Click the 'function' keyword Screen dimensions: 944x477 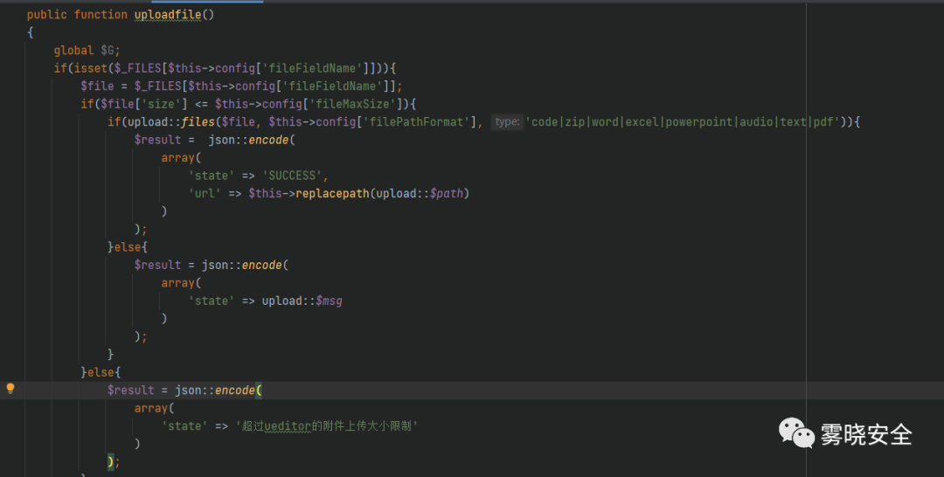coord(101,15)
